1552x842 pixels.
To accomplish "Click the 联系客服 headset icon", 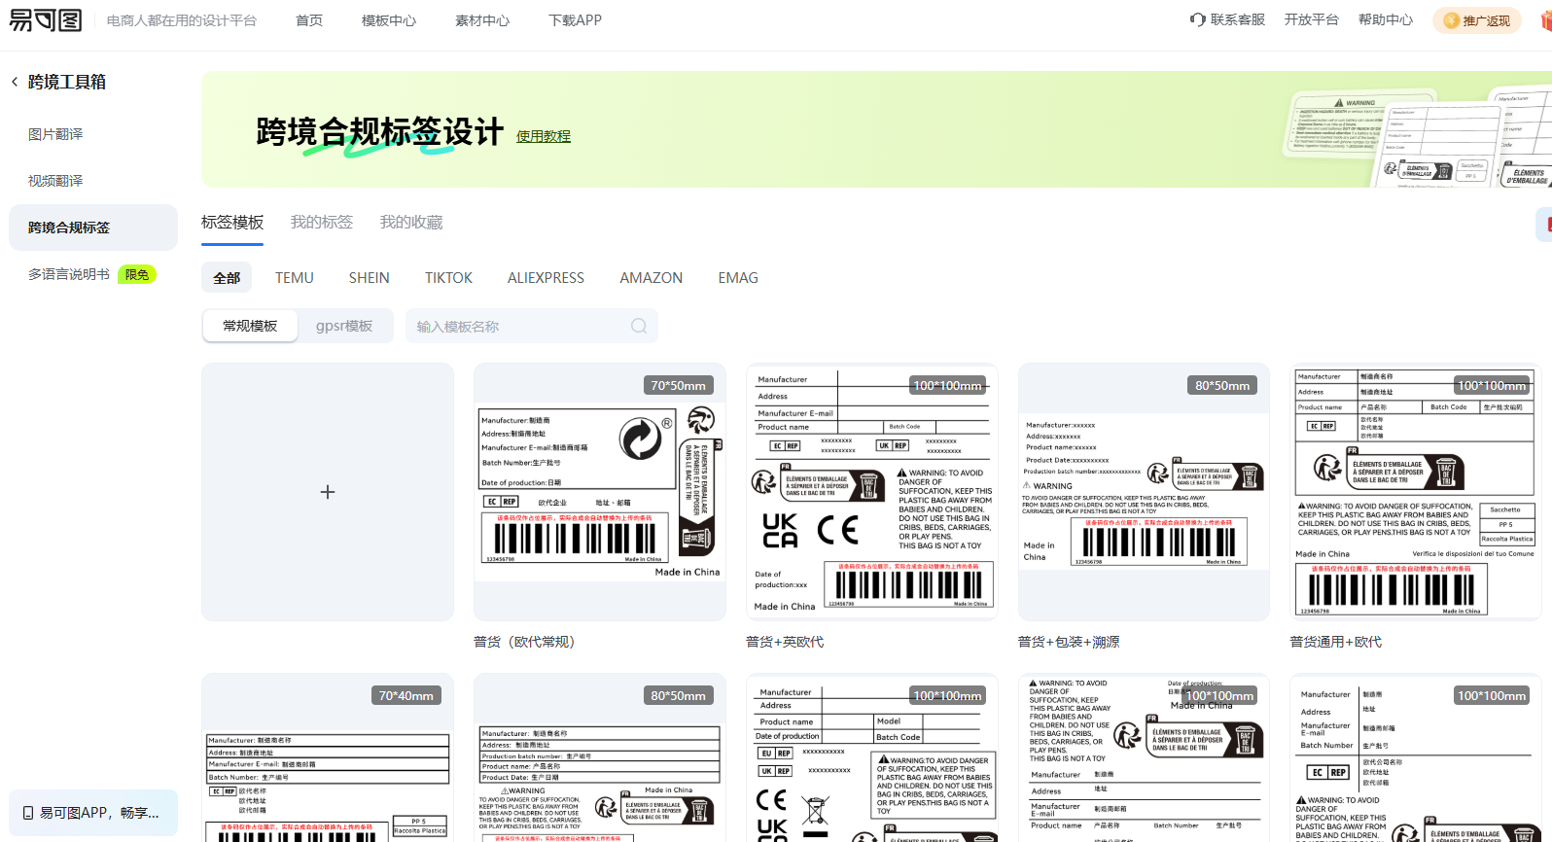I will click(x=1197, y=19).
